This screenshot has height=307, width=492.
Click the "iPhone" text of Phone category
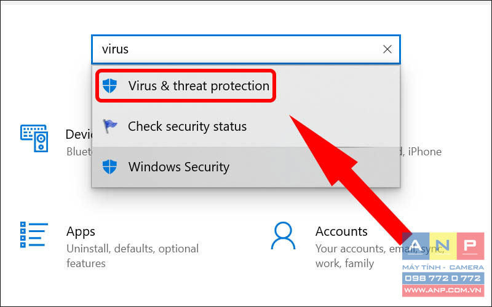pyautogui.click(x=424, y=152)
